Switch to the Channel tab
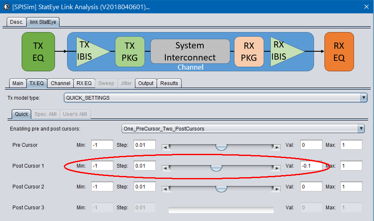Screen dimensions: 374x221 (x=60, y=83)
